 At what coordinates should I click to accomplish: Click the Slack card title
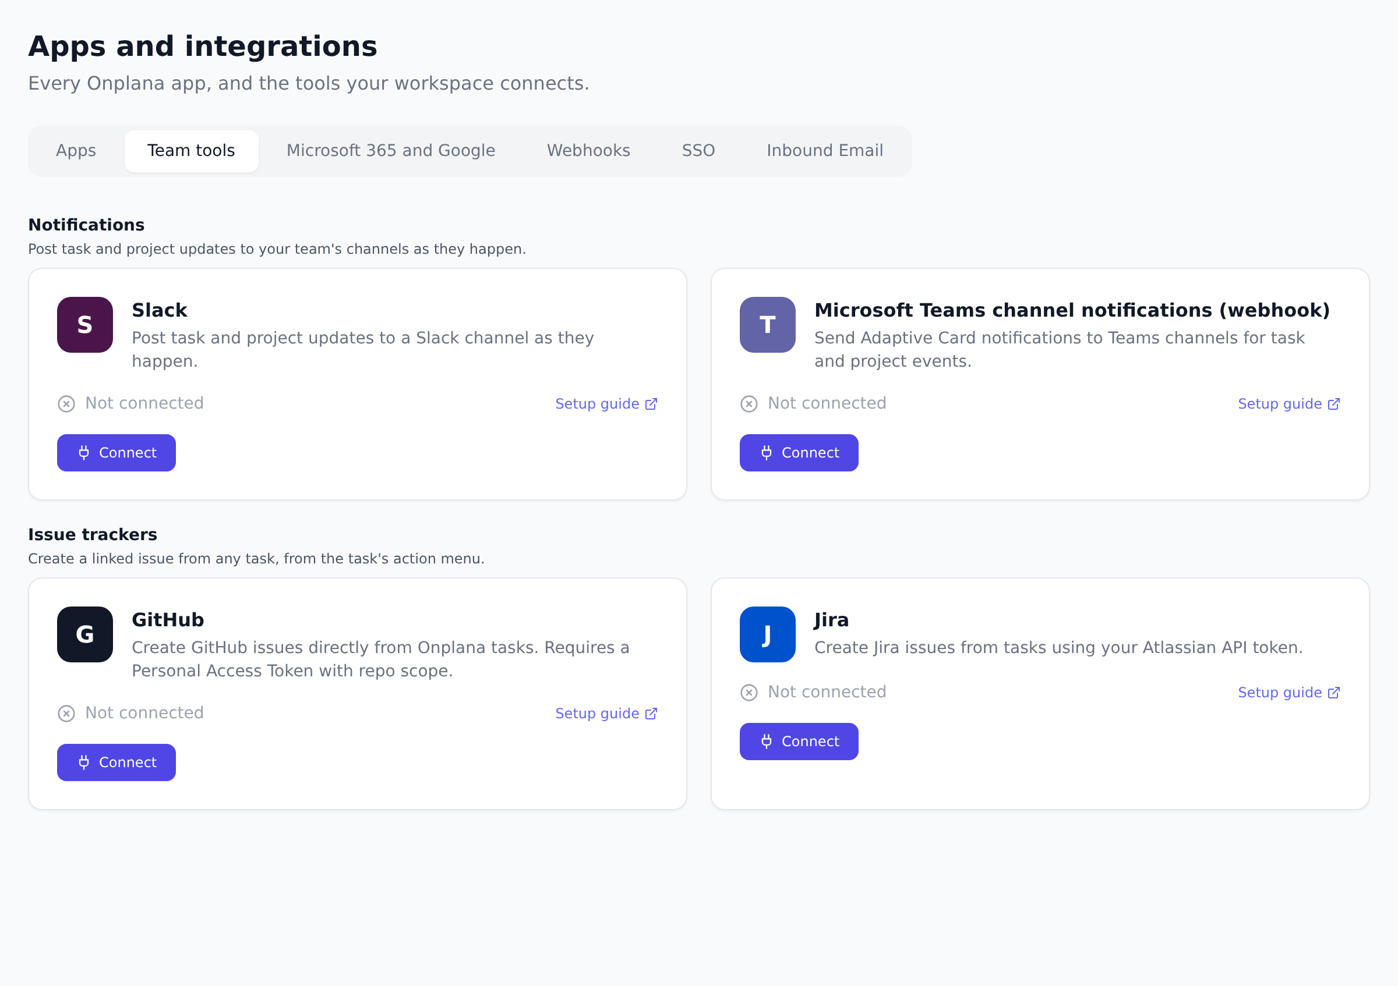[160, 310]
